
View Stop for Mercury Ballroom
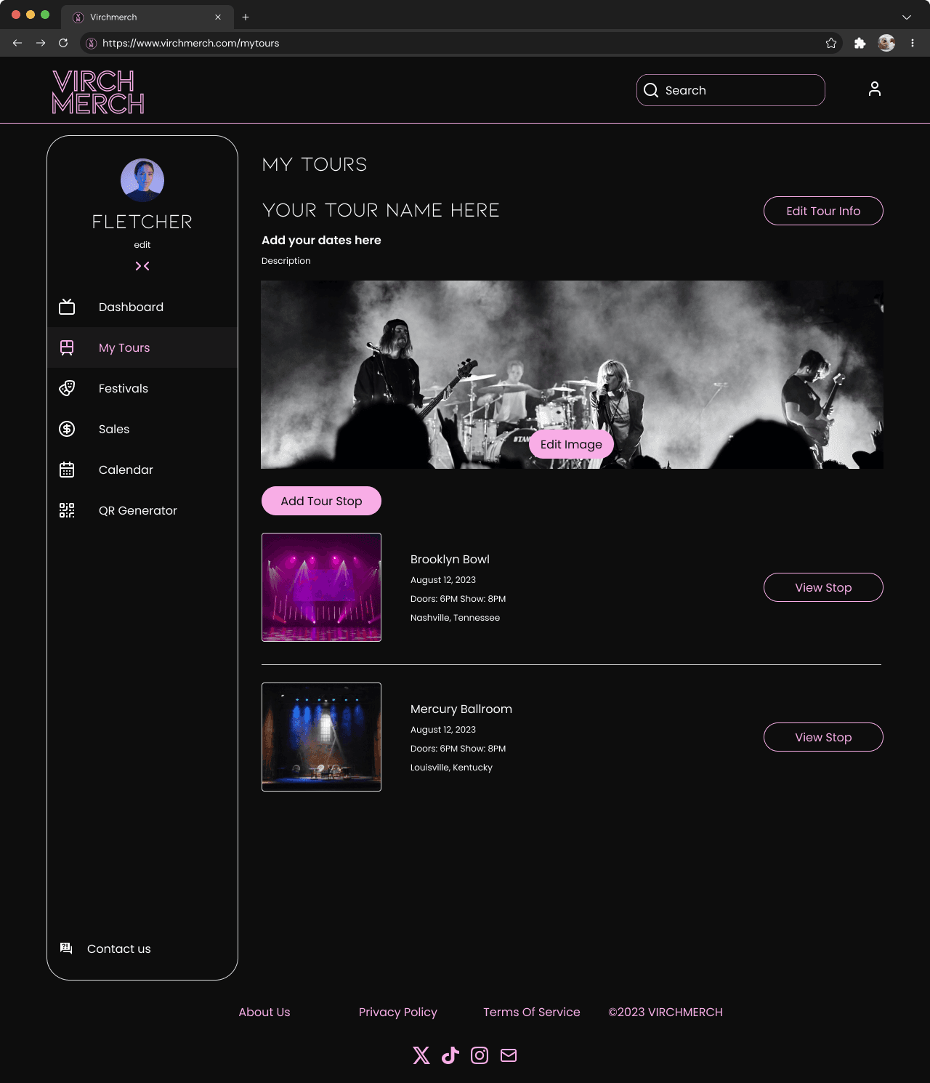[823, 737]
